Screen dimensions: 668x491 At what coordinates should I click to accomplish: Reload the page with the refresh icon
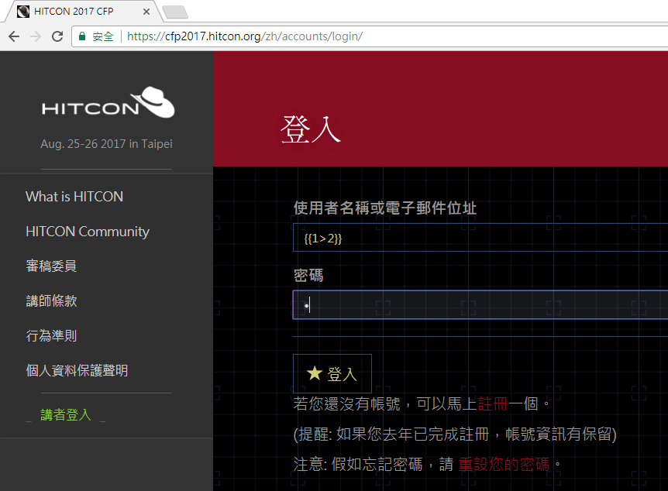coord(57,36)
